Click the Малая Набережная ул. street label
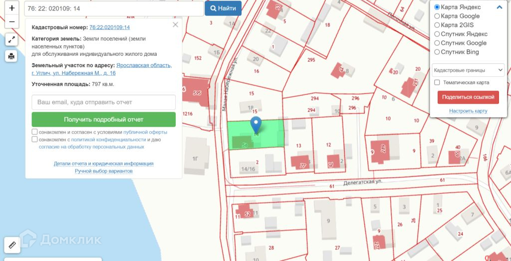The image size is (511, 261). [229, 85]
